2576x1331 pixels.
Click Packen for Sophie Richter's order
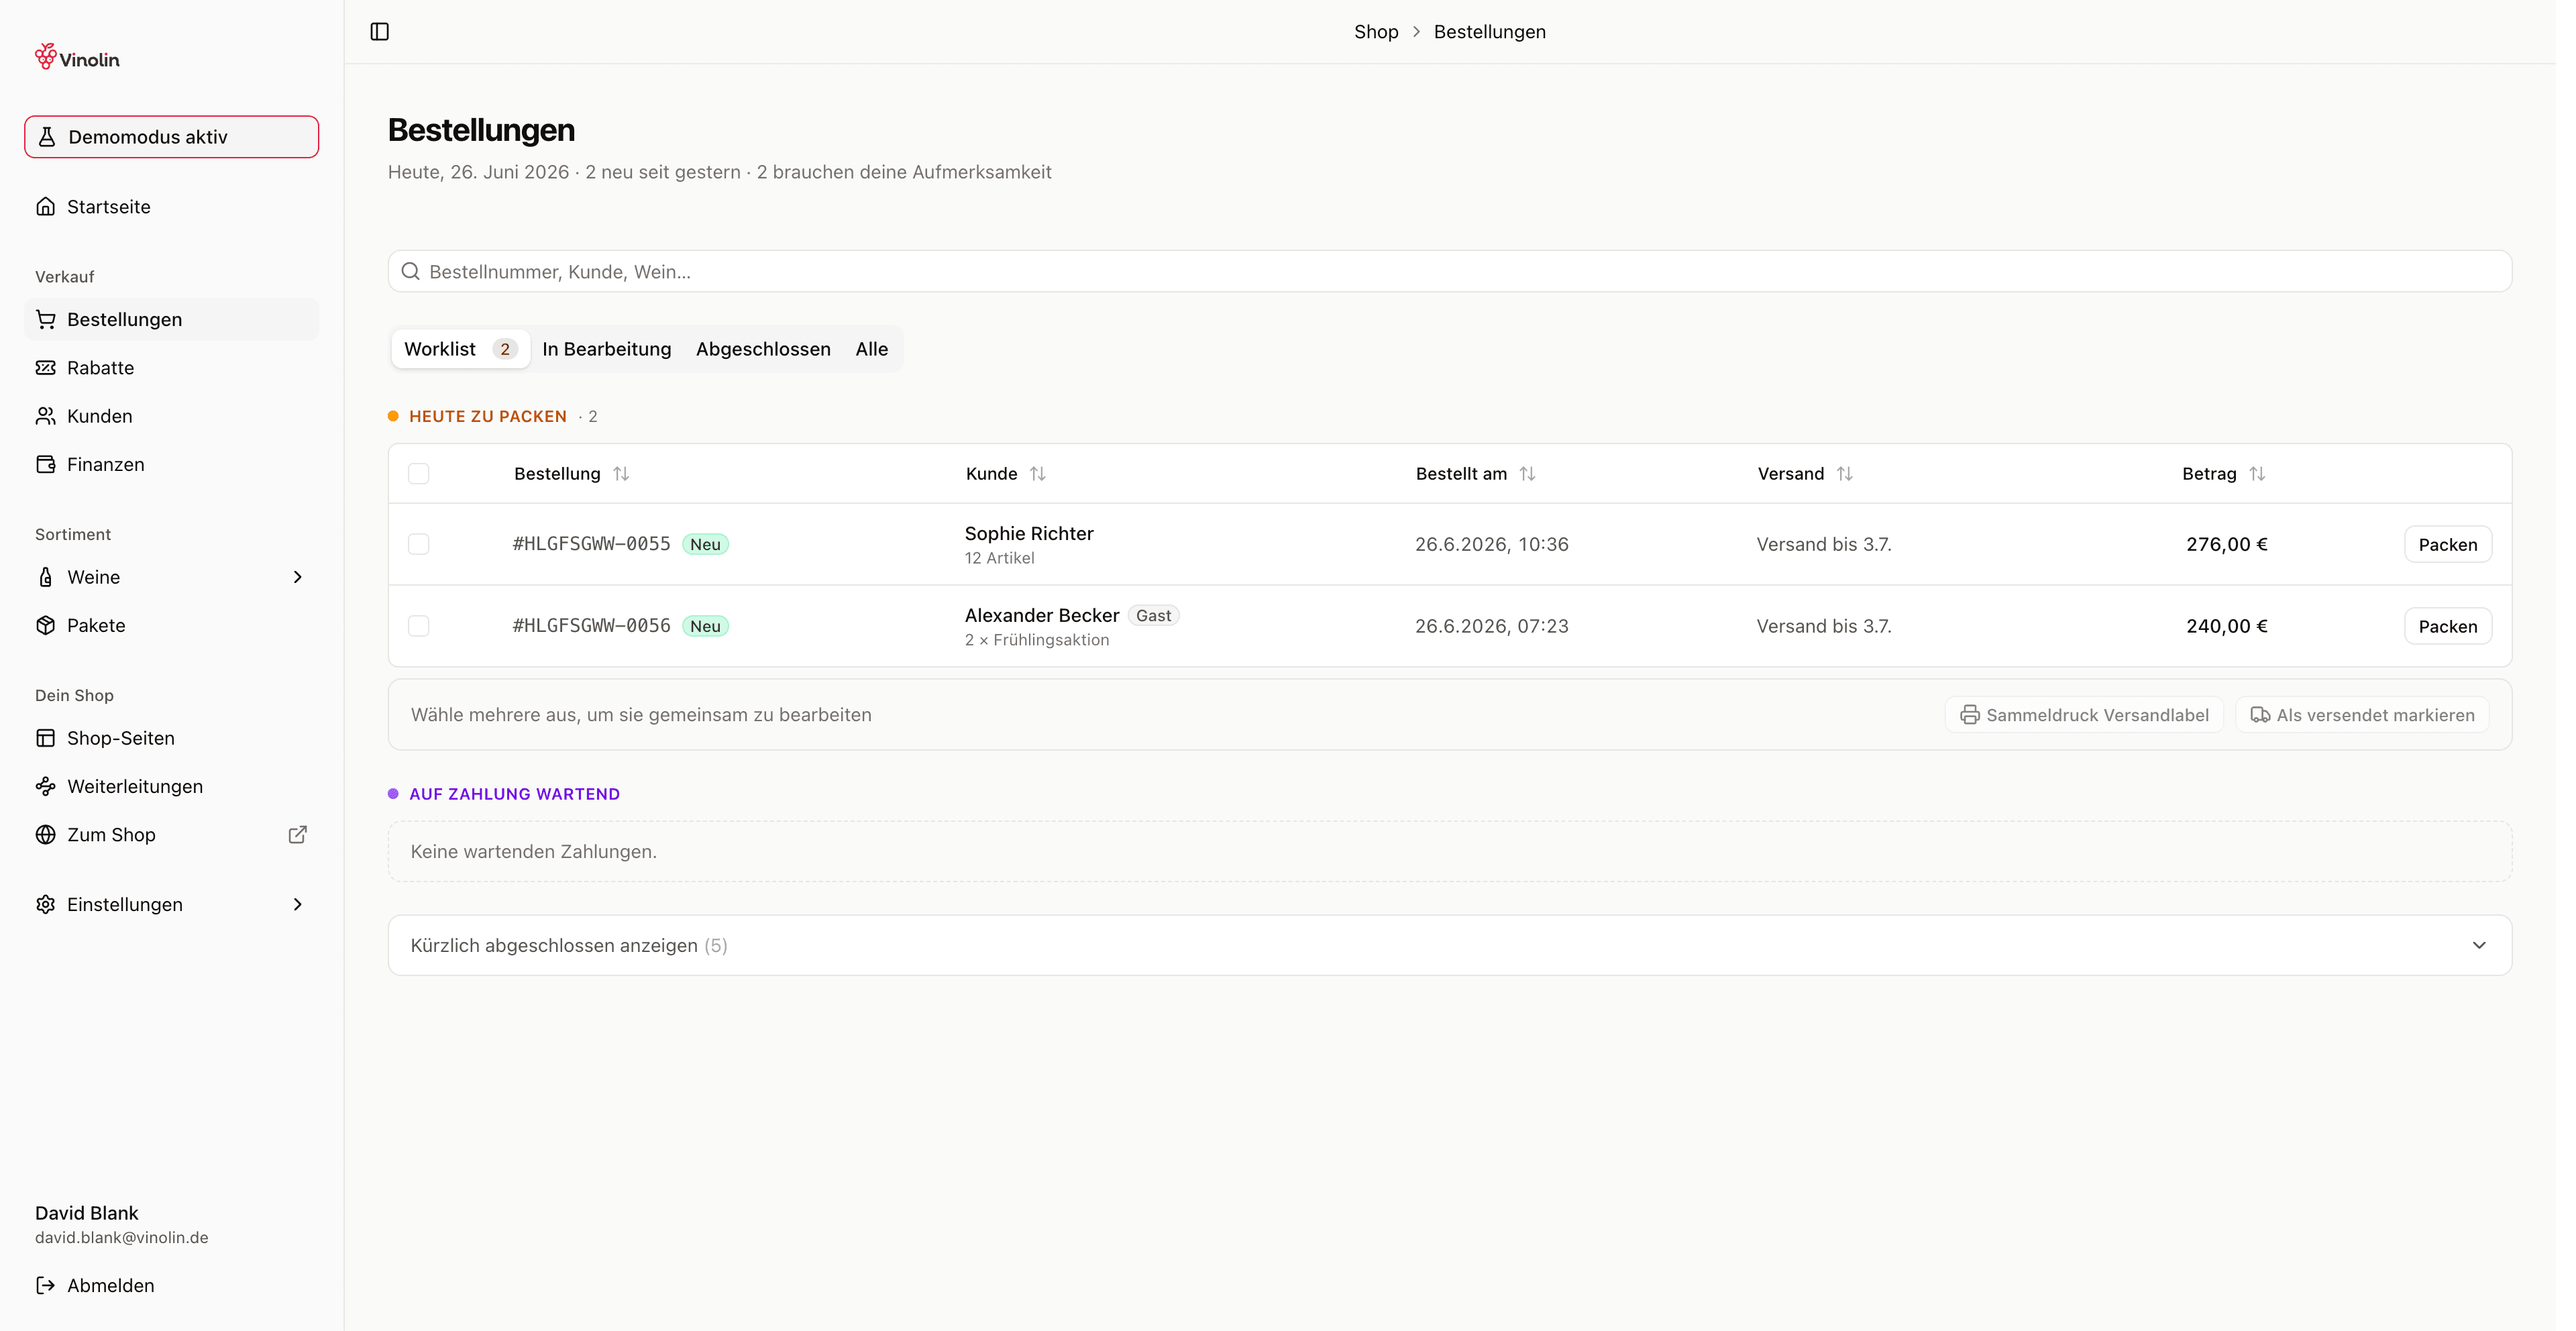tap(2447, 544)
